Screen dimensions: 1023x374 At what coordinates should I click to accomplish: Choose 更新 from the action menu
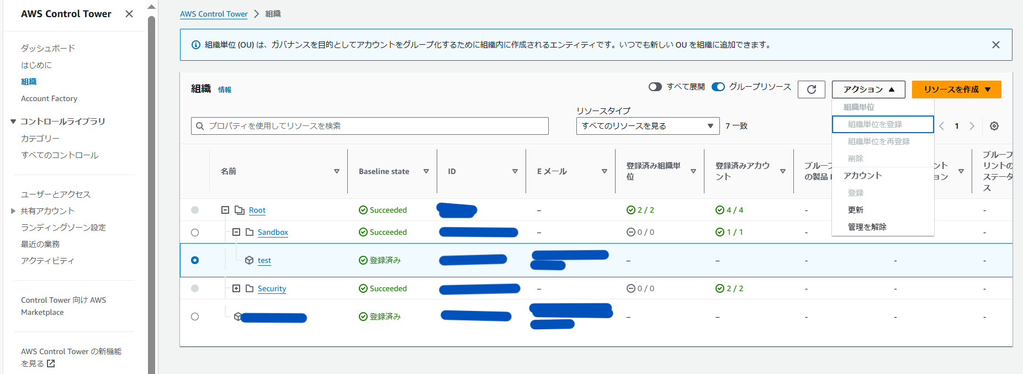point(883,210)
